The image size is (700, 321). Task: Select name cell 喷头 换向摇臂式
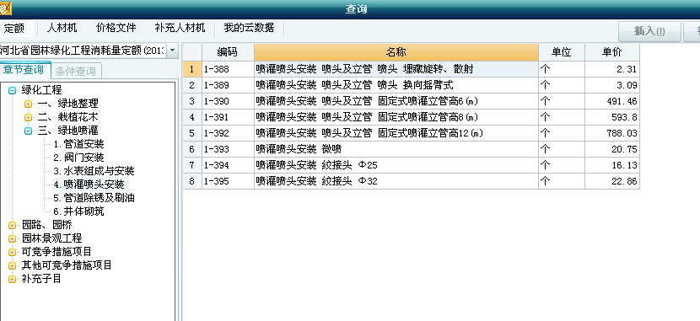click(x=396, y=85)
